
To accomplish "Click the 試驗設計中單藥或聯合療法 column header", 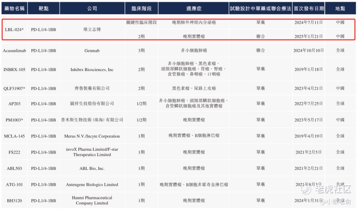I will 261,8.
